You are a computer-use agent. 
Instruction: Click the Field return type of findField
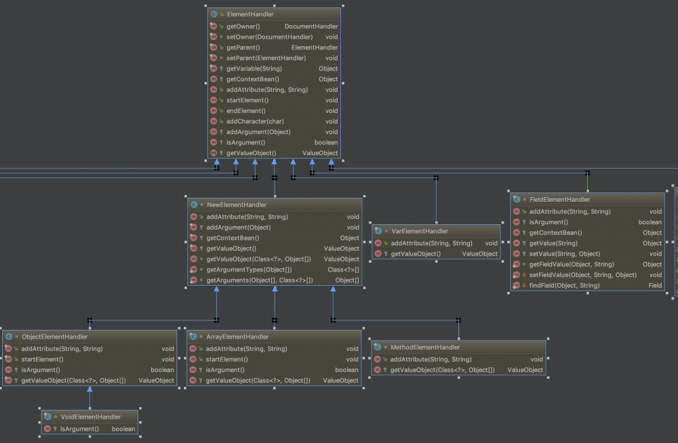[655, 286]
